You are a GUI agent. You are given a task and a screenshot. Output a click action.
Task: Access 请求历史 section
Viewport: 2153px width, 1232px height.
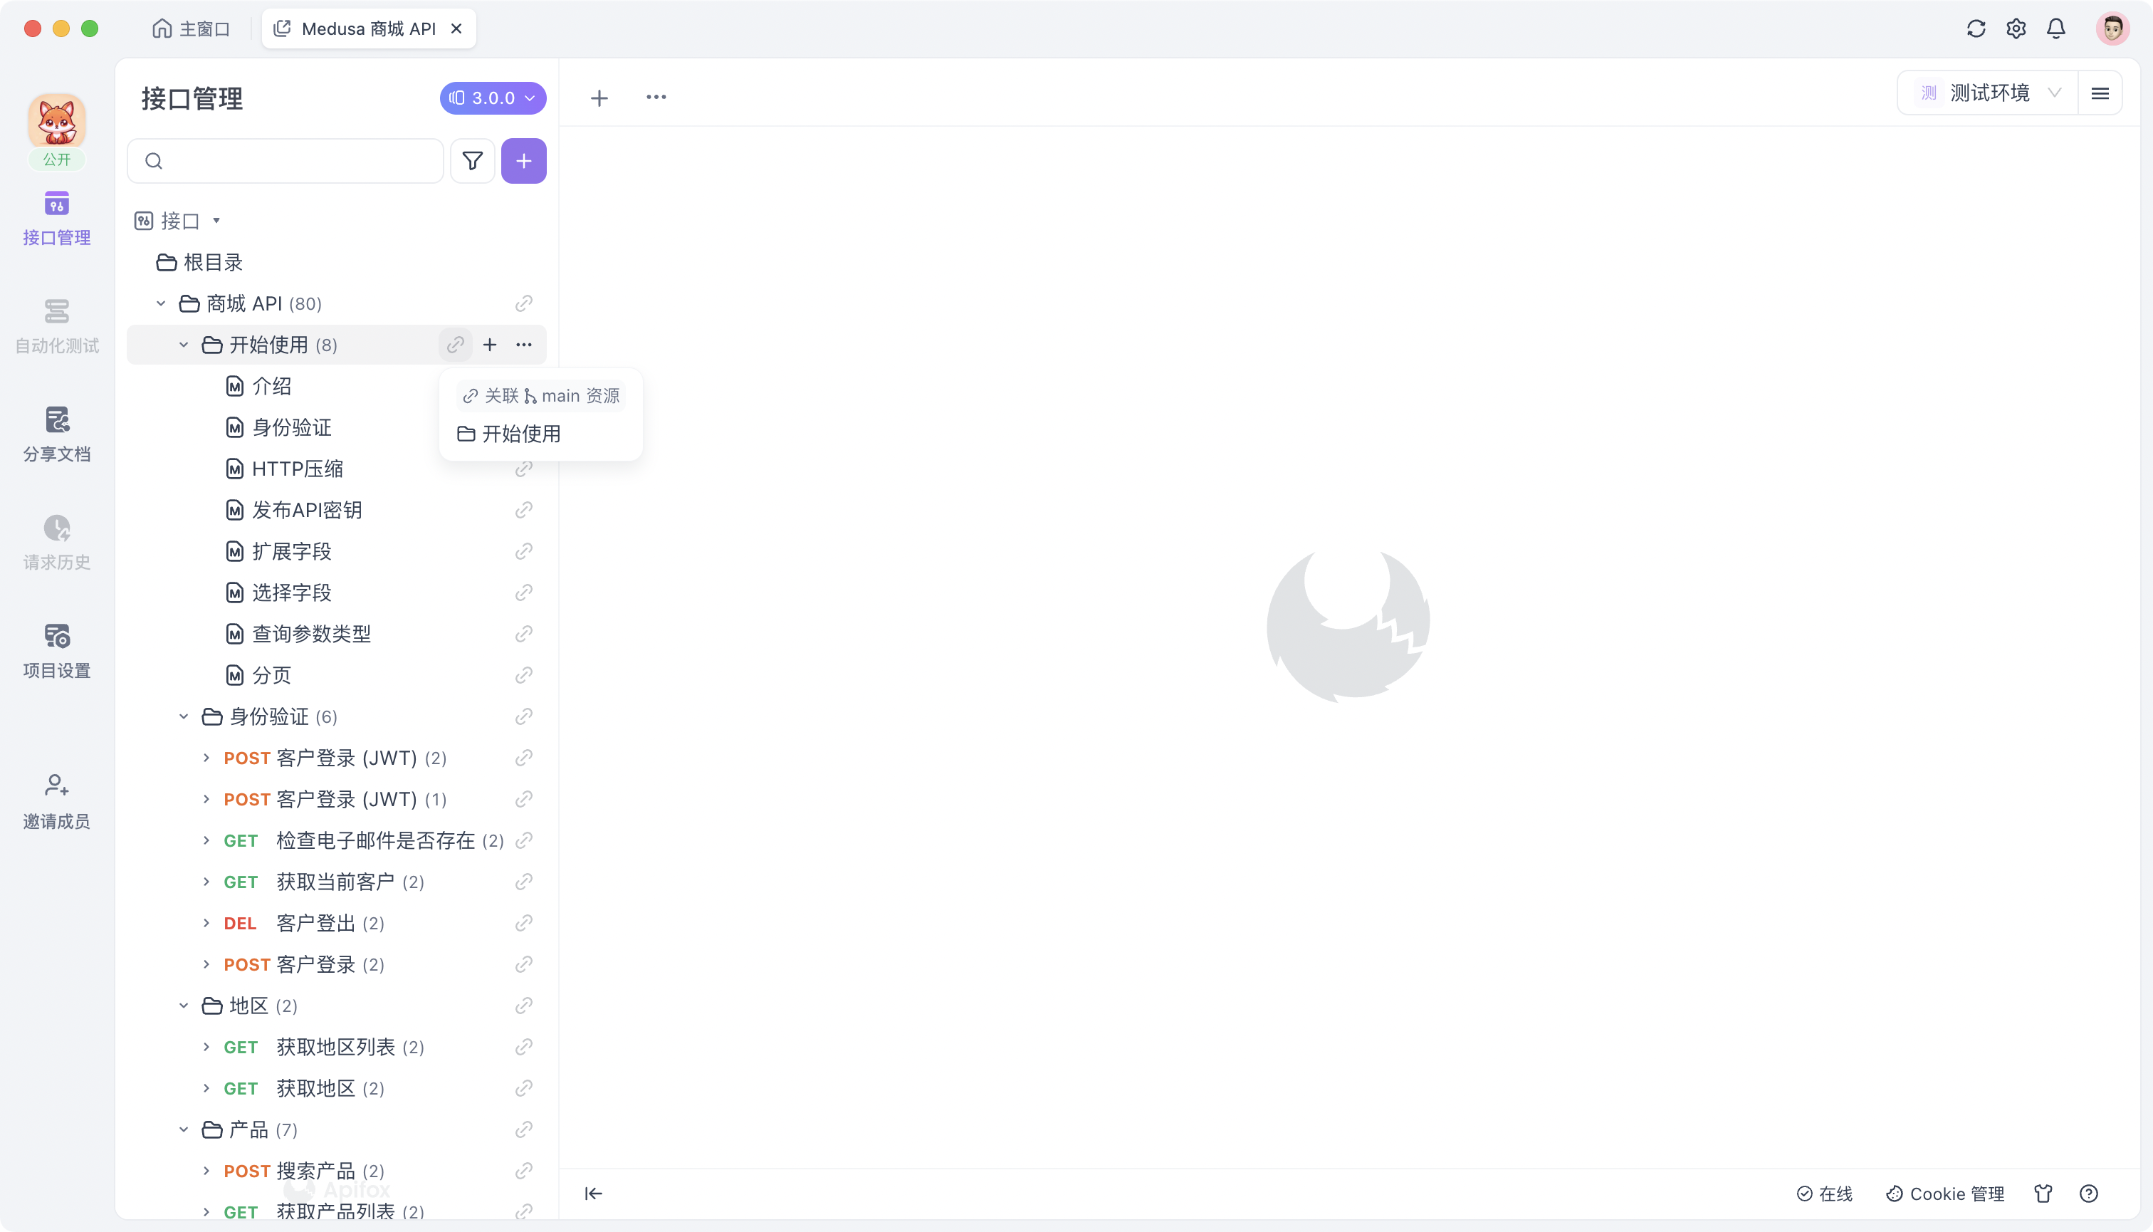[56, 540]
